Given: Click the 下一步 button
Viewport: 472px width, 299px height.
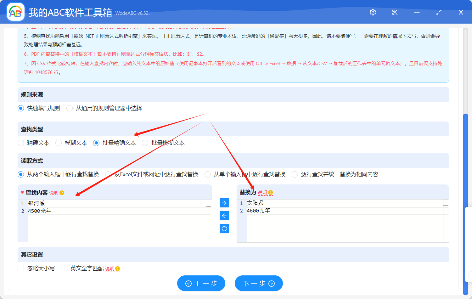Looking at the screenshot, I should (x=259, y=283).
